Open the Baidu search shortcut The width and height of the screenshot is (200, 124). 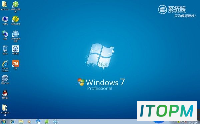tap(15, 50)
